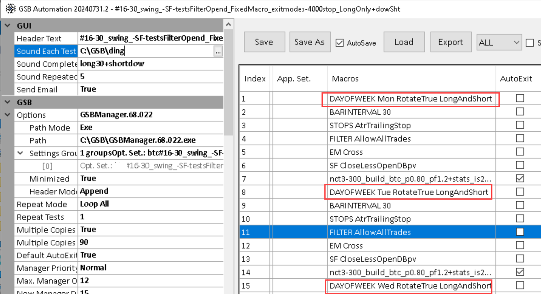
Task: Toggle the AutoSave checkbox
Action: (340, 43)
